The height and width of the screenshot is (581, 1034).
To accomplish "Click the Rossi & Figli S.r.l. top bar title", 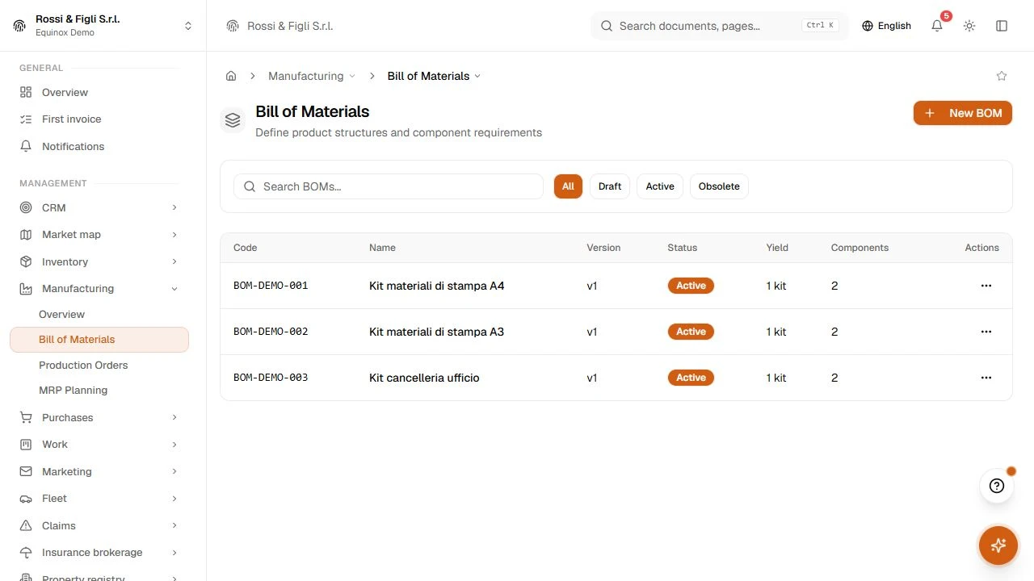I will pyautogui.click(x=290, y=26).
